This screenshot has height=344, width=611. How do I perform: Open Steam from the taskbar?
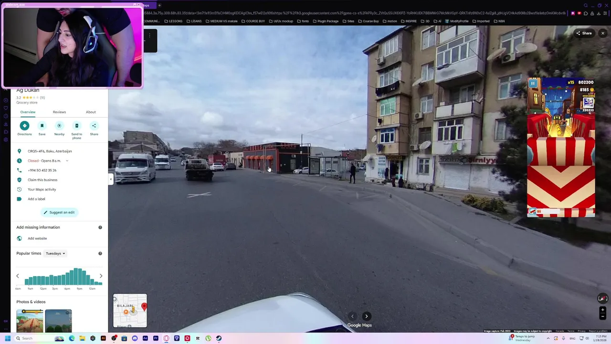tap(219, 338)
